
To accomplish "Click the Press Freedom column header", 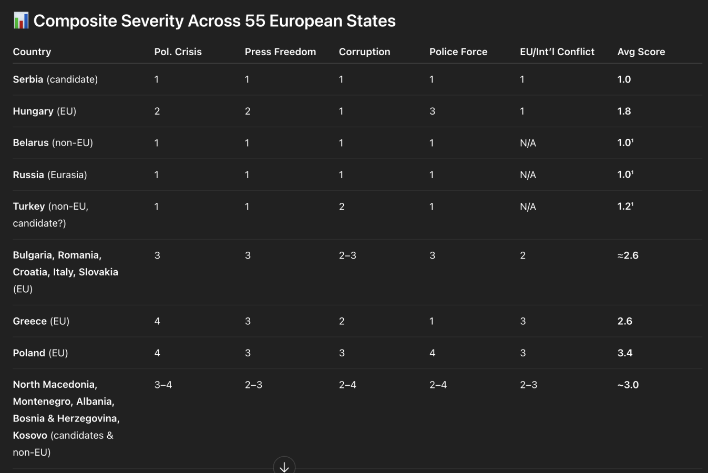I will coord(280,52).
